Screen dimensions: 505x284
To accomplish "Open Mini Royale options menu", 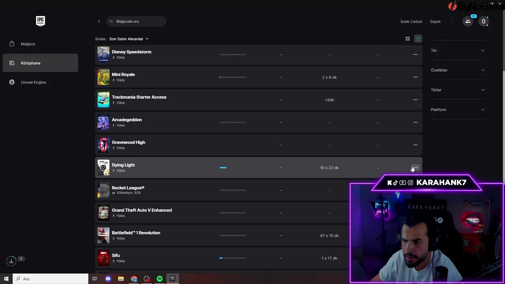I will pyautogui.click(x=415, y=77).
